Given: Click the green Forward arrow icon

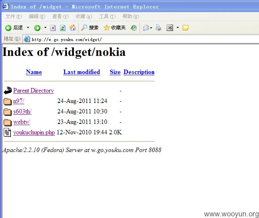Looking at the screenshot, I should click(x=38, y=28).
